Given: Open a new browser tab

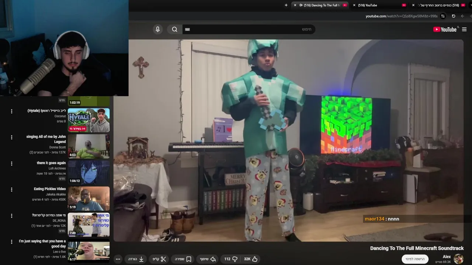Looking at the screenshot, I should click(x=286, y=5).
